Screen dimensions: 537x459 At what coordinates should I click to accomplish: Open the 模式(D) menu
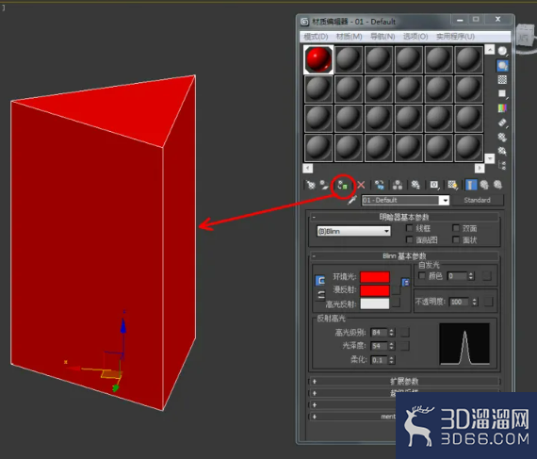[316, 37]
